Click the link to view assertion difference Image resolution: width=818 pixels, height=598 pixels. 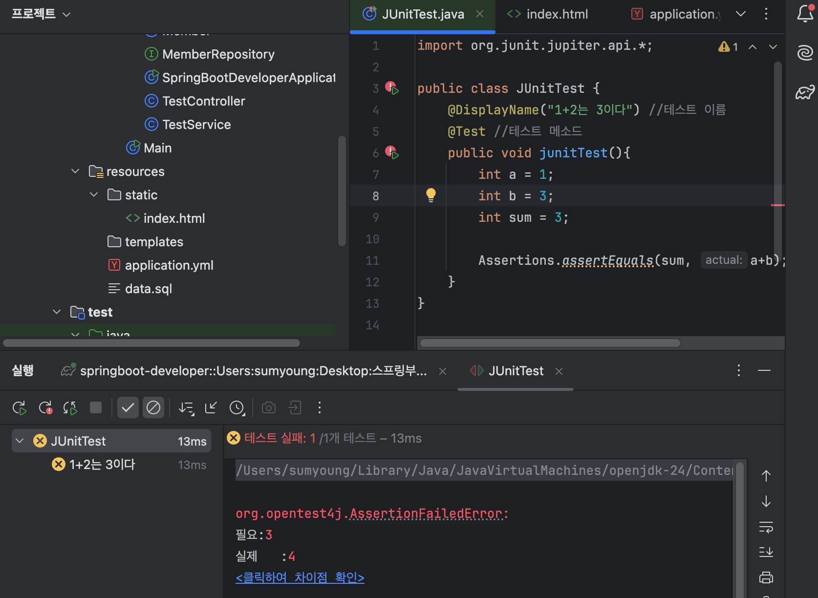(x=300, y=577)
